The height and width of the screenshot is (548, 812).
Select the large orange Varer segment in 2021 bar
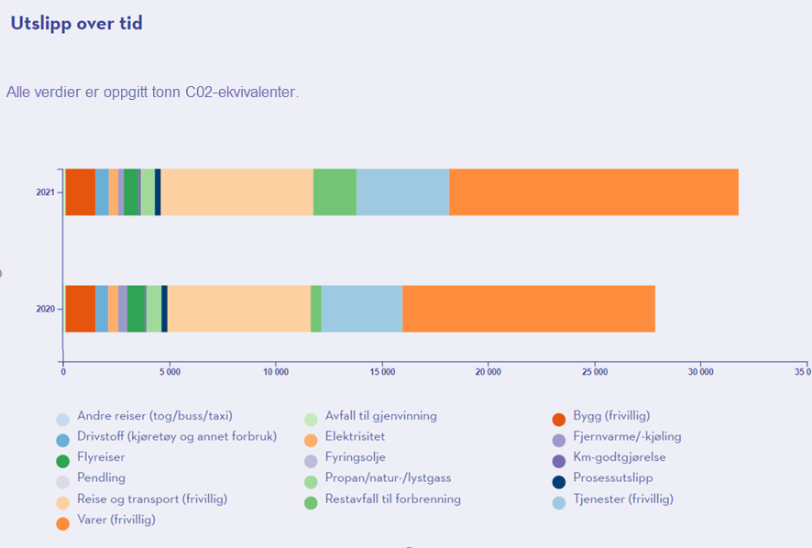click(x=593, y=192)
